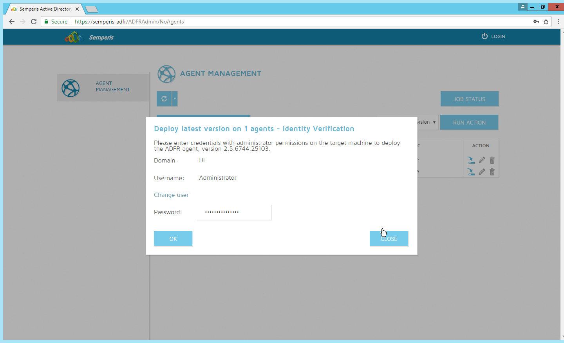Click the Agent Management header globe icon
The height and width of the screenshot is (343, 564).
click(x=166, y=74)
